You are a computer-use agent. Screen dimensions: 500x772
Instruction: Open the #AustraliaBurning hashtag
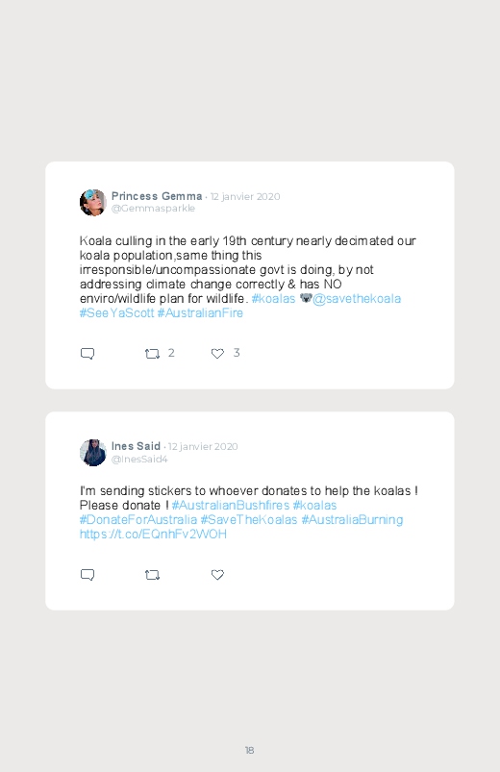[352, 519]
